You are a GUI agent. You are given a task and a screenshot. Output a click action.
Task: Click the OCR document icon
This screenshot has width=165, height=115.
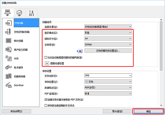8,58
